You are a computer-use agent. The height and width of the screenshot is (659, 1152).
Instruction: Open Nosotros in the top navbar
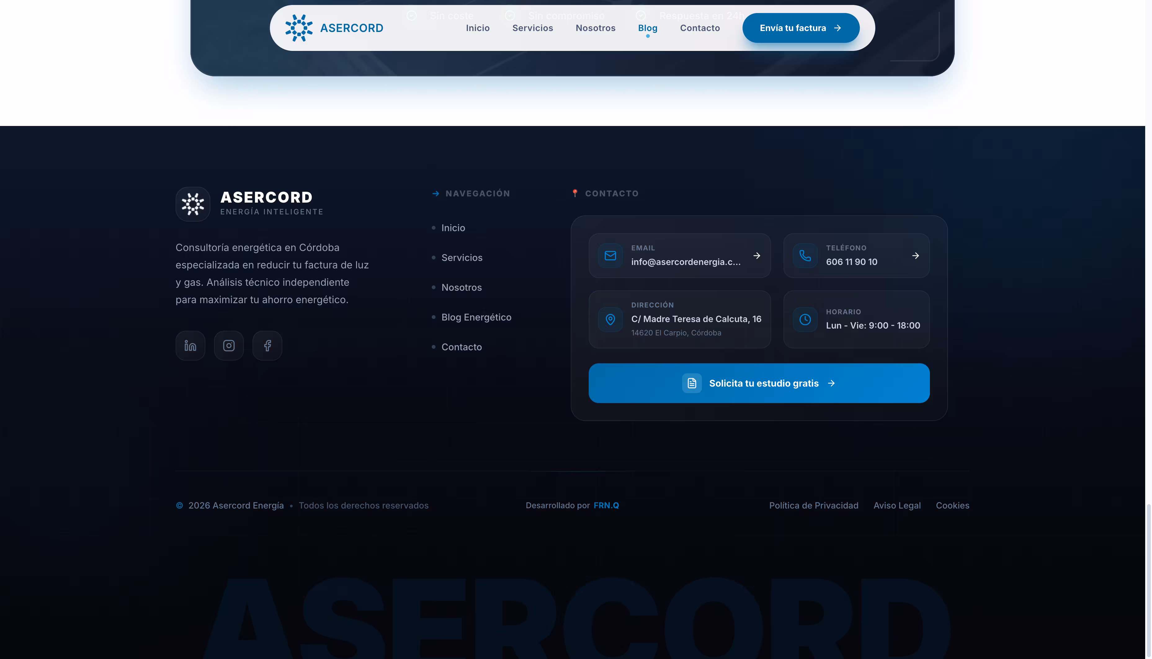[x=595, y=28]
